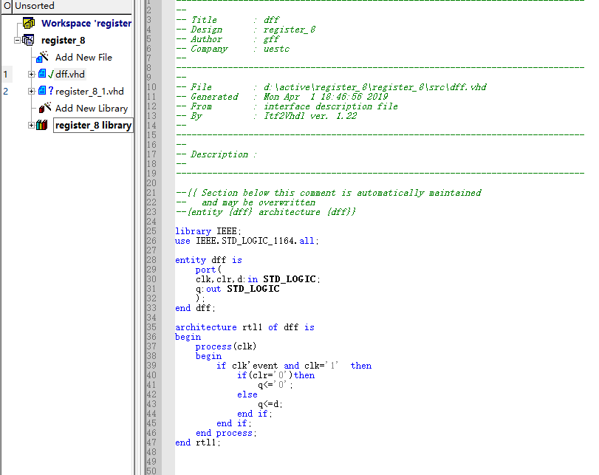
Task: Click compile order number 1
Action: click(5, 74)
